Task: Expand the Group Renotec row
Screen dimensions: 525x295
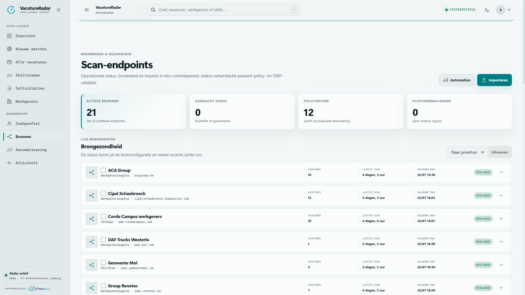Action: point(501,288)
